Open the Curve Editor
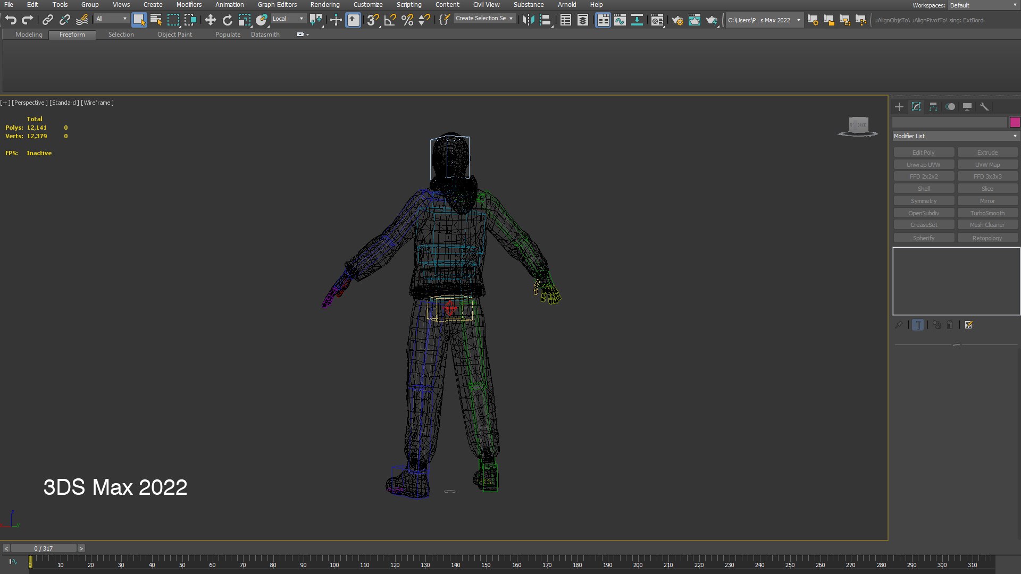The height and width of the screenshot is (574, 1021). click(x=620, y=20)
